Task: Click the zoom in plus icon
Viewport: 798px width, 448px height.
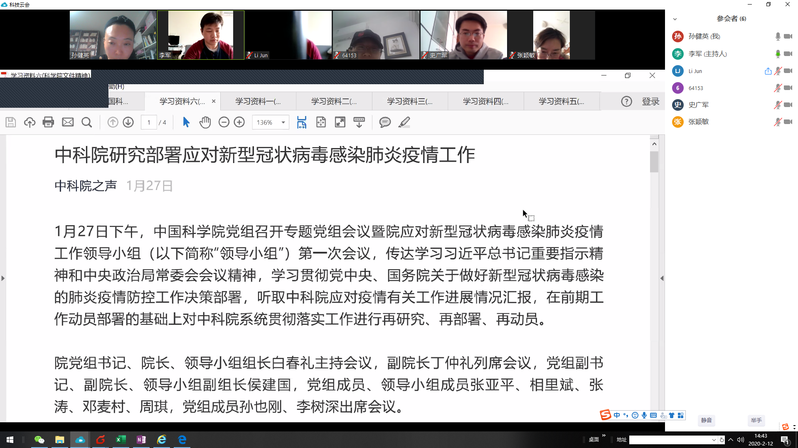Action: point(239,122)
